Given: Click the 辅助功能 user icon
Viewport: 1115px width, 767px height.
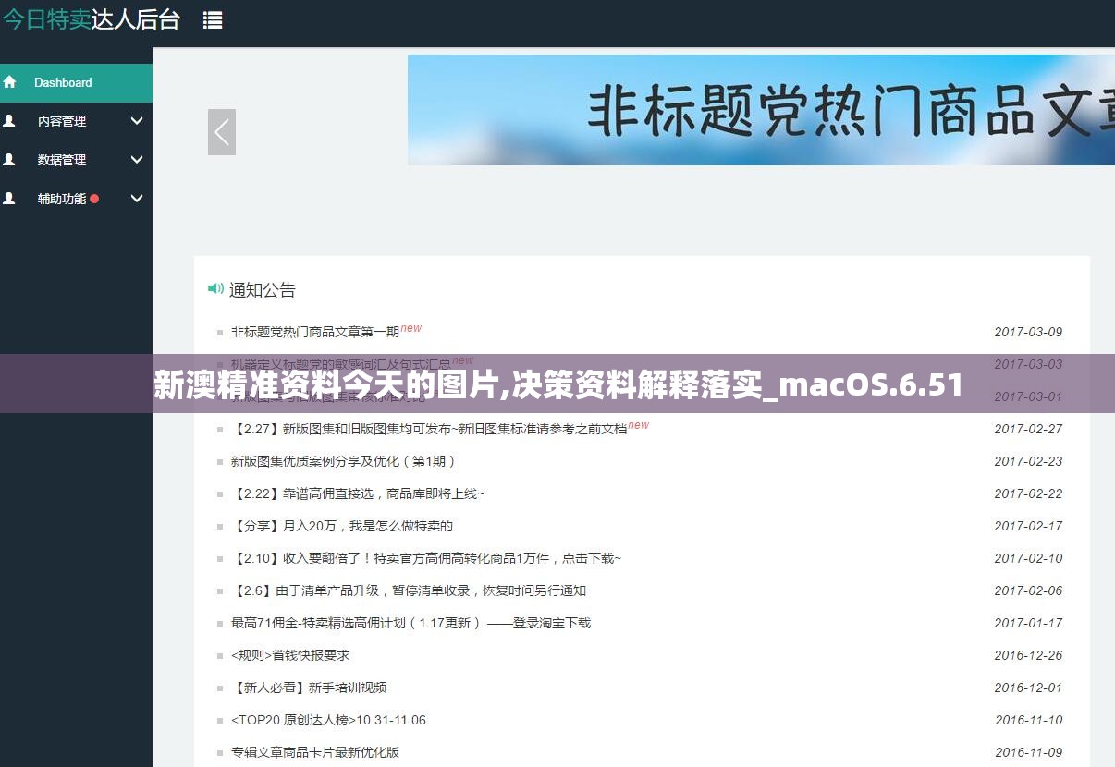Looking at the screenshot, I should coord(9,199).
